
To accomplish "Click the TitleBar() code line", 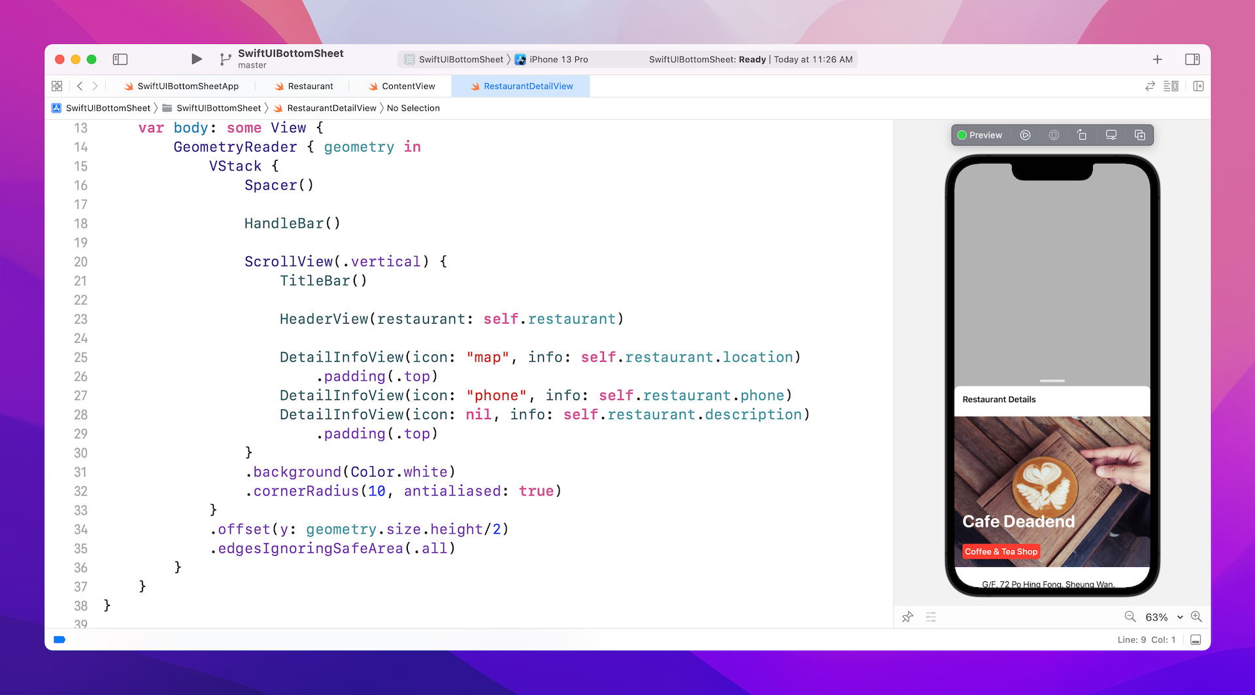I will [324, 281].
